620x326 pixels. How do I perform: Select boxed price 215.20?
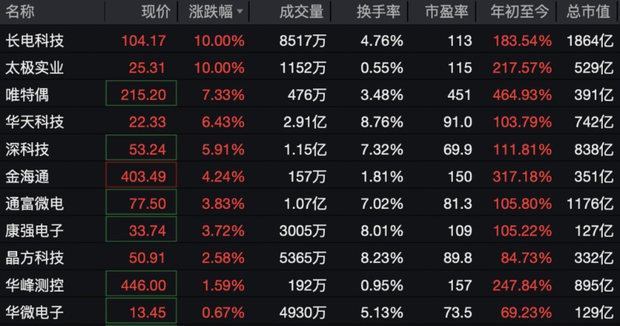tap(141, 93)
